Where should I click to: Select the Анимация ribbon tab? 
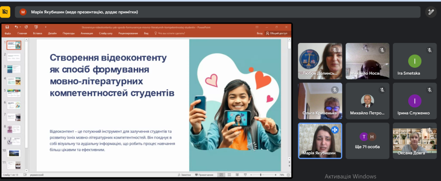pyautogui.click(x=87, y=33)
